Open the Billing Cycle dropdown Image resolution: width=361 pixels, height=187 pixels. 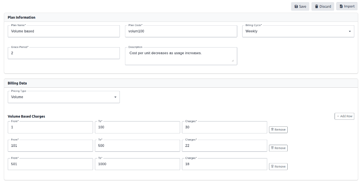click(298, 31)
